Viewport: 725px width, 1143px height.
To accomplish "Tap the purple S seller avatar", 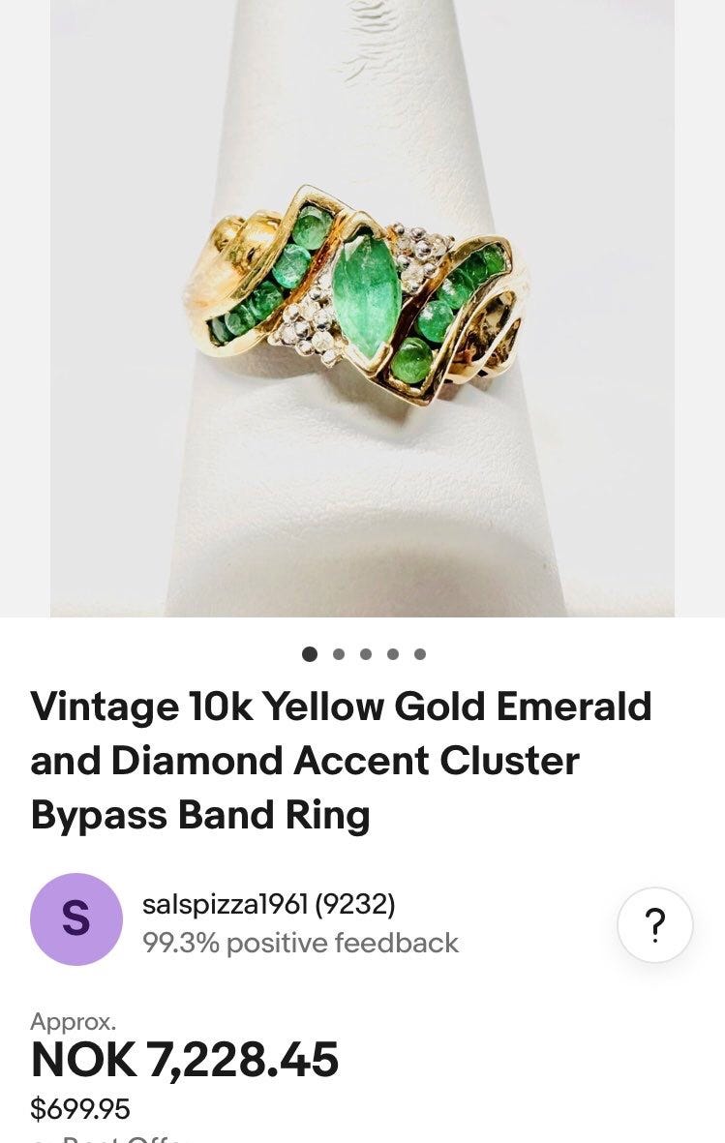I will pos(76,918).
